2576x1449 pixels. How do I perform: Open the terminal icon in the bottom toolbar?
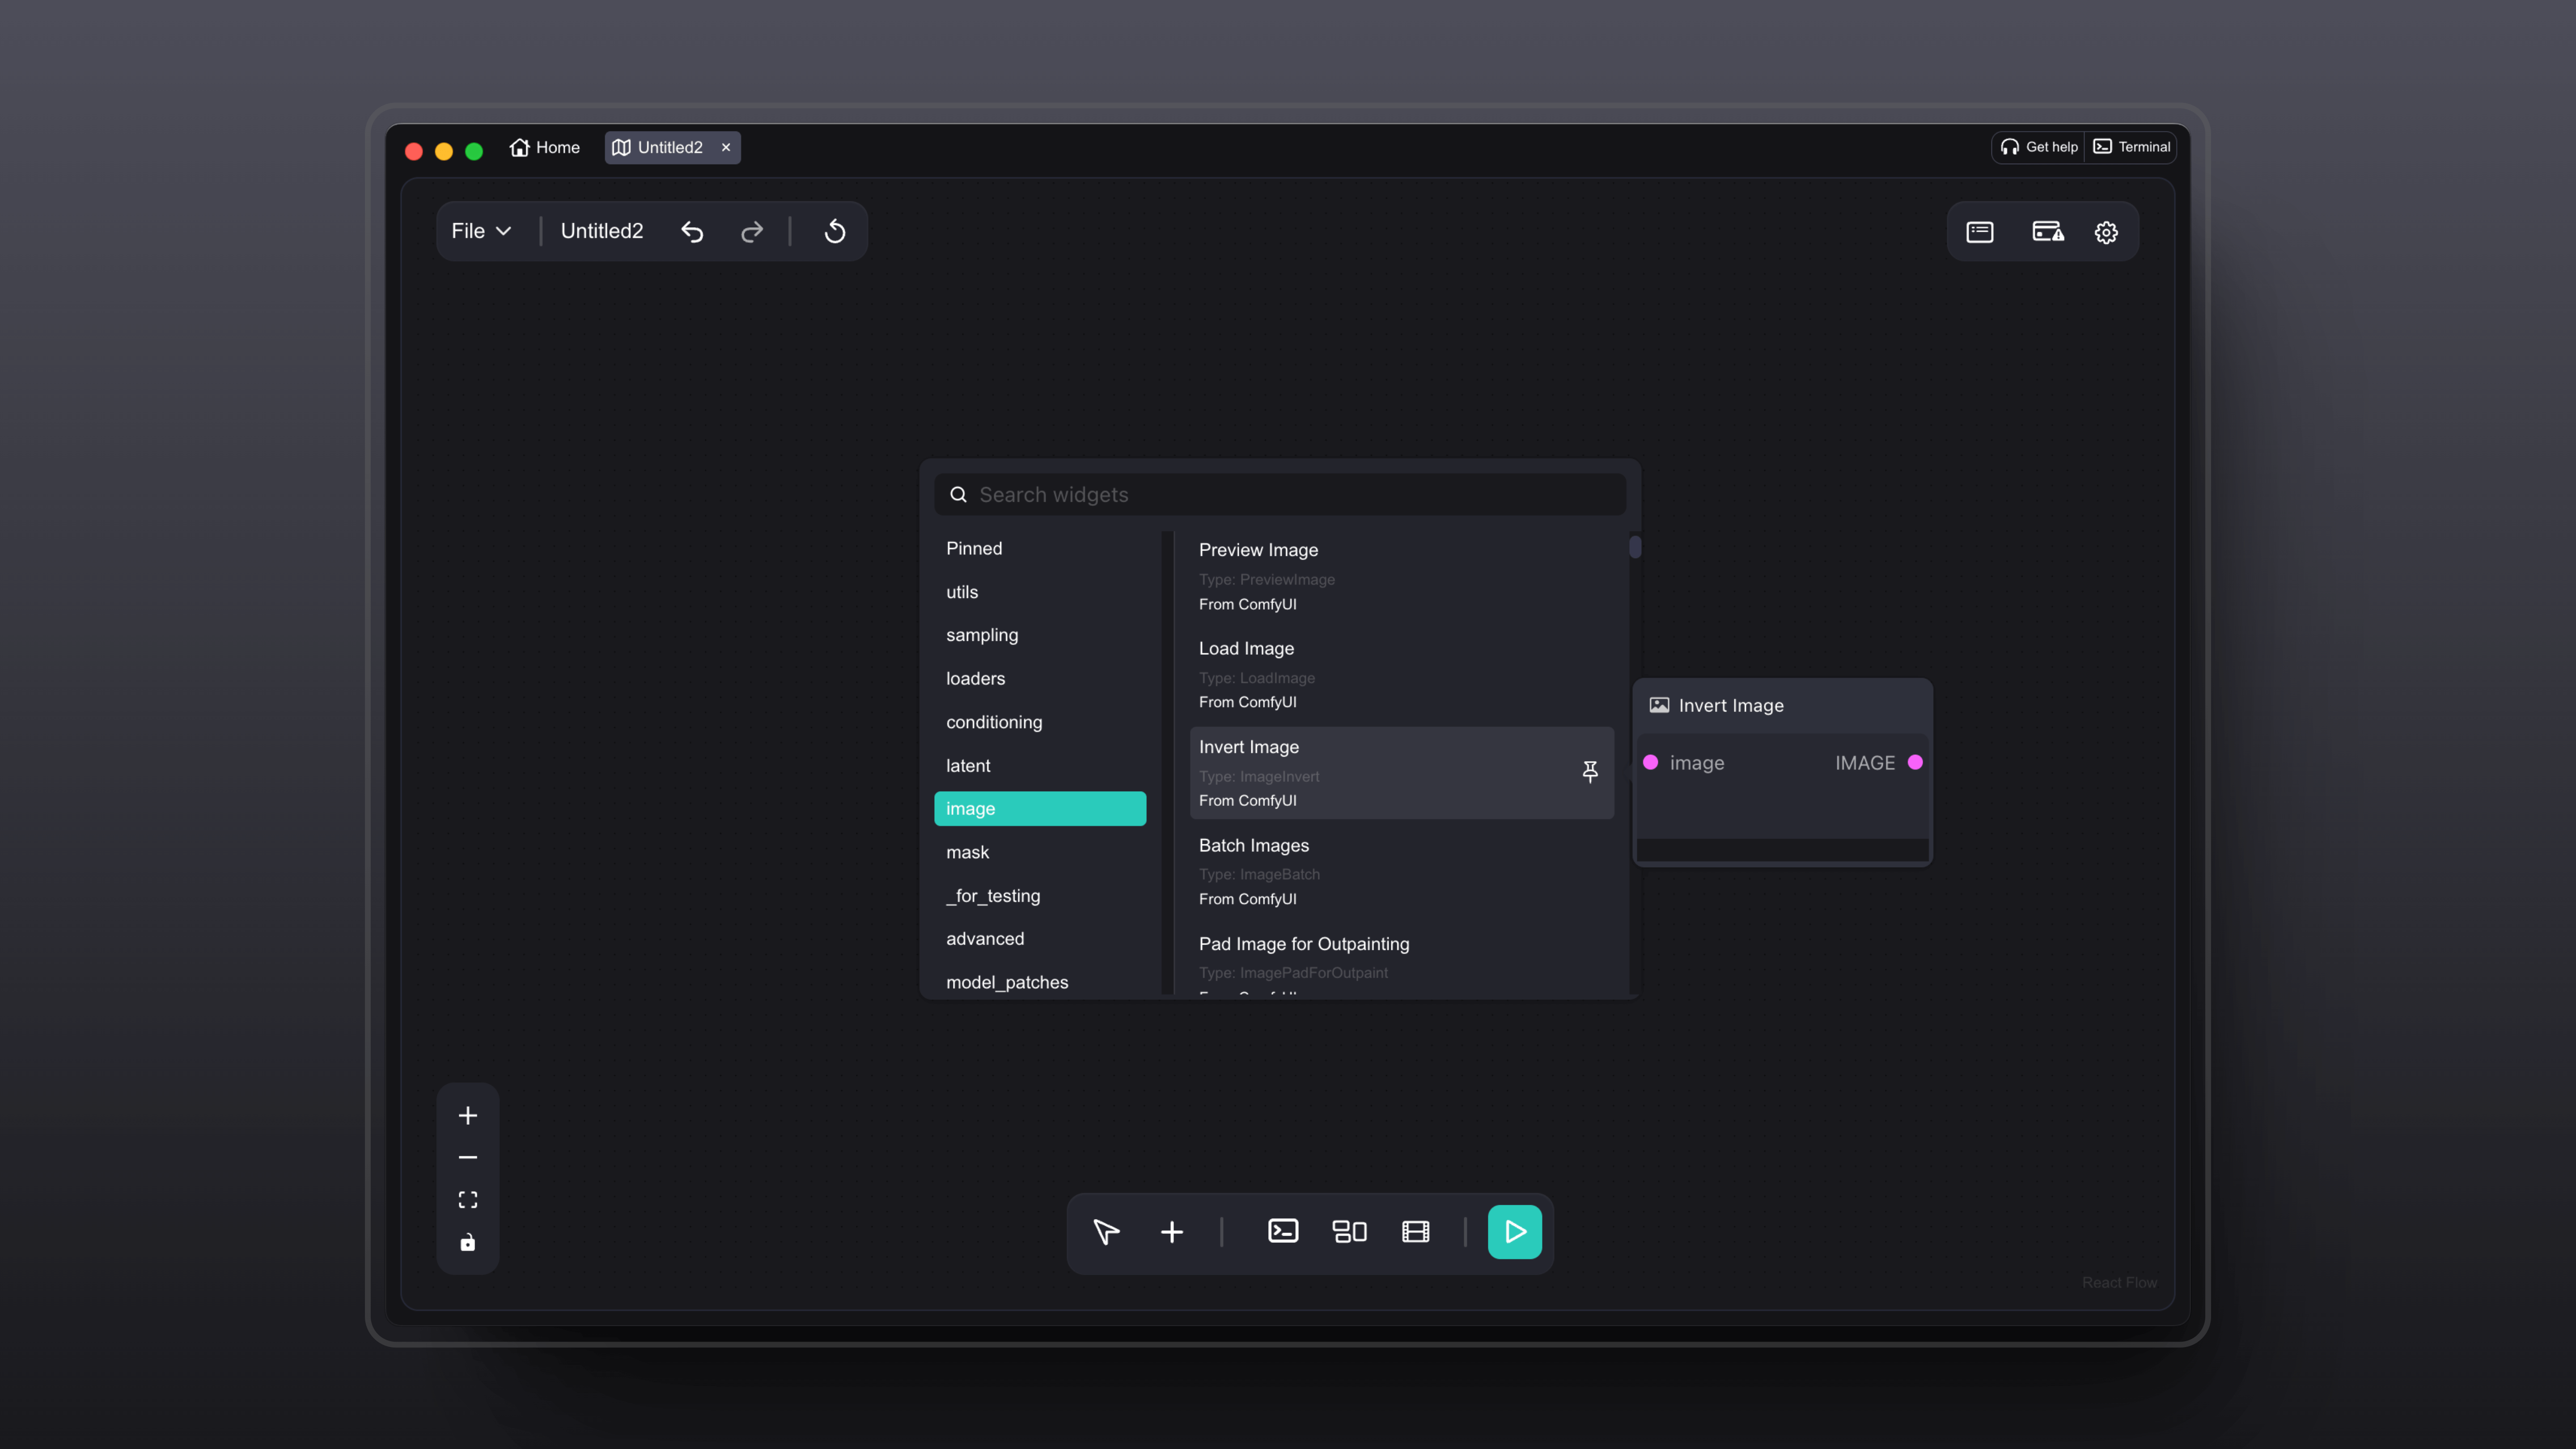coord(1282,1232)
